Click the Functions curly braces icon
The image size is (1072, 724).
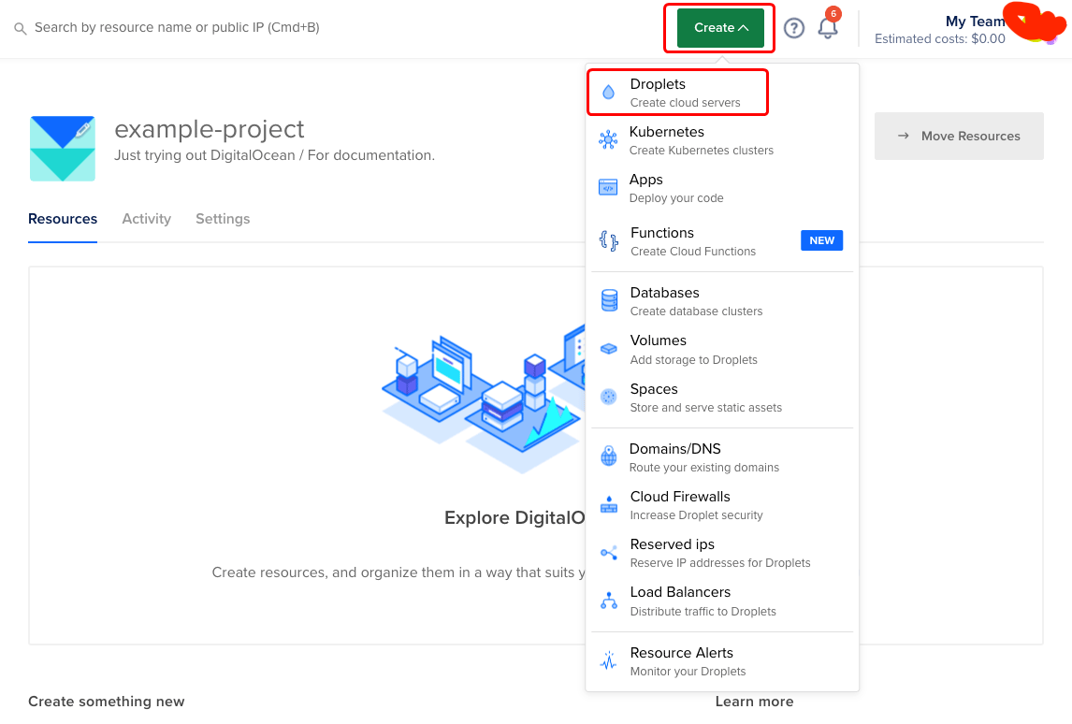(609, 241)
